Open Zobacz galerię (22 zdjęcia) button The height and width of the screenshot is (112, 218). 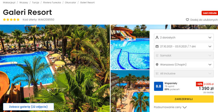28,107
